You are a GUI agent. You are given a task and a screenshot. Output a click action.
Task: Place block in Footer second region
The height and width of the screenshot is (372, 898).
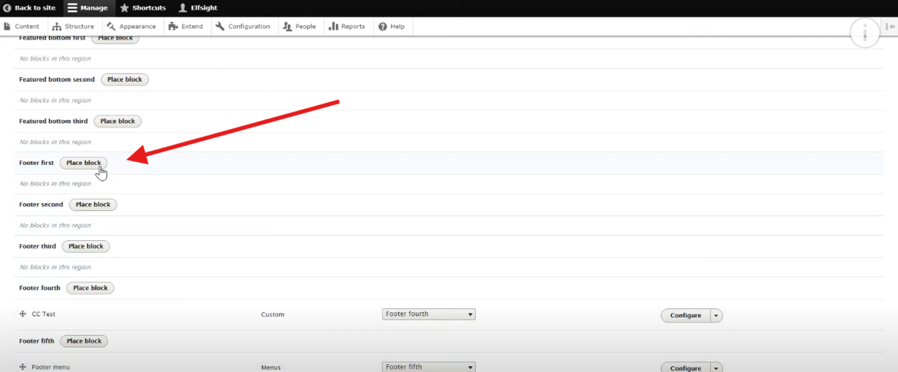(93, 205)
